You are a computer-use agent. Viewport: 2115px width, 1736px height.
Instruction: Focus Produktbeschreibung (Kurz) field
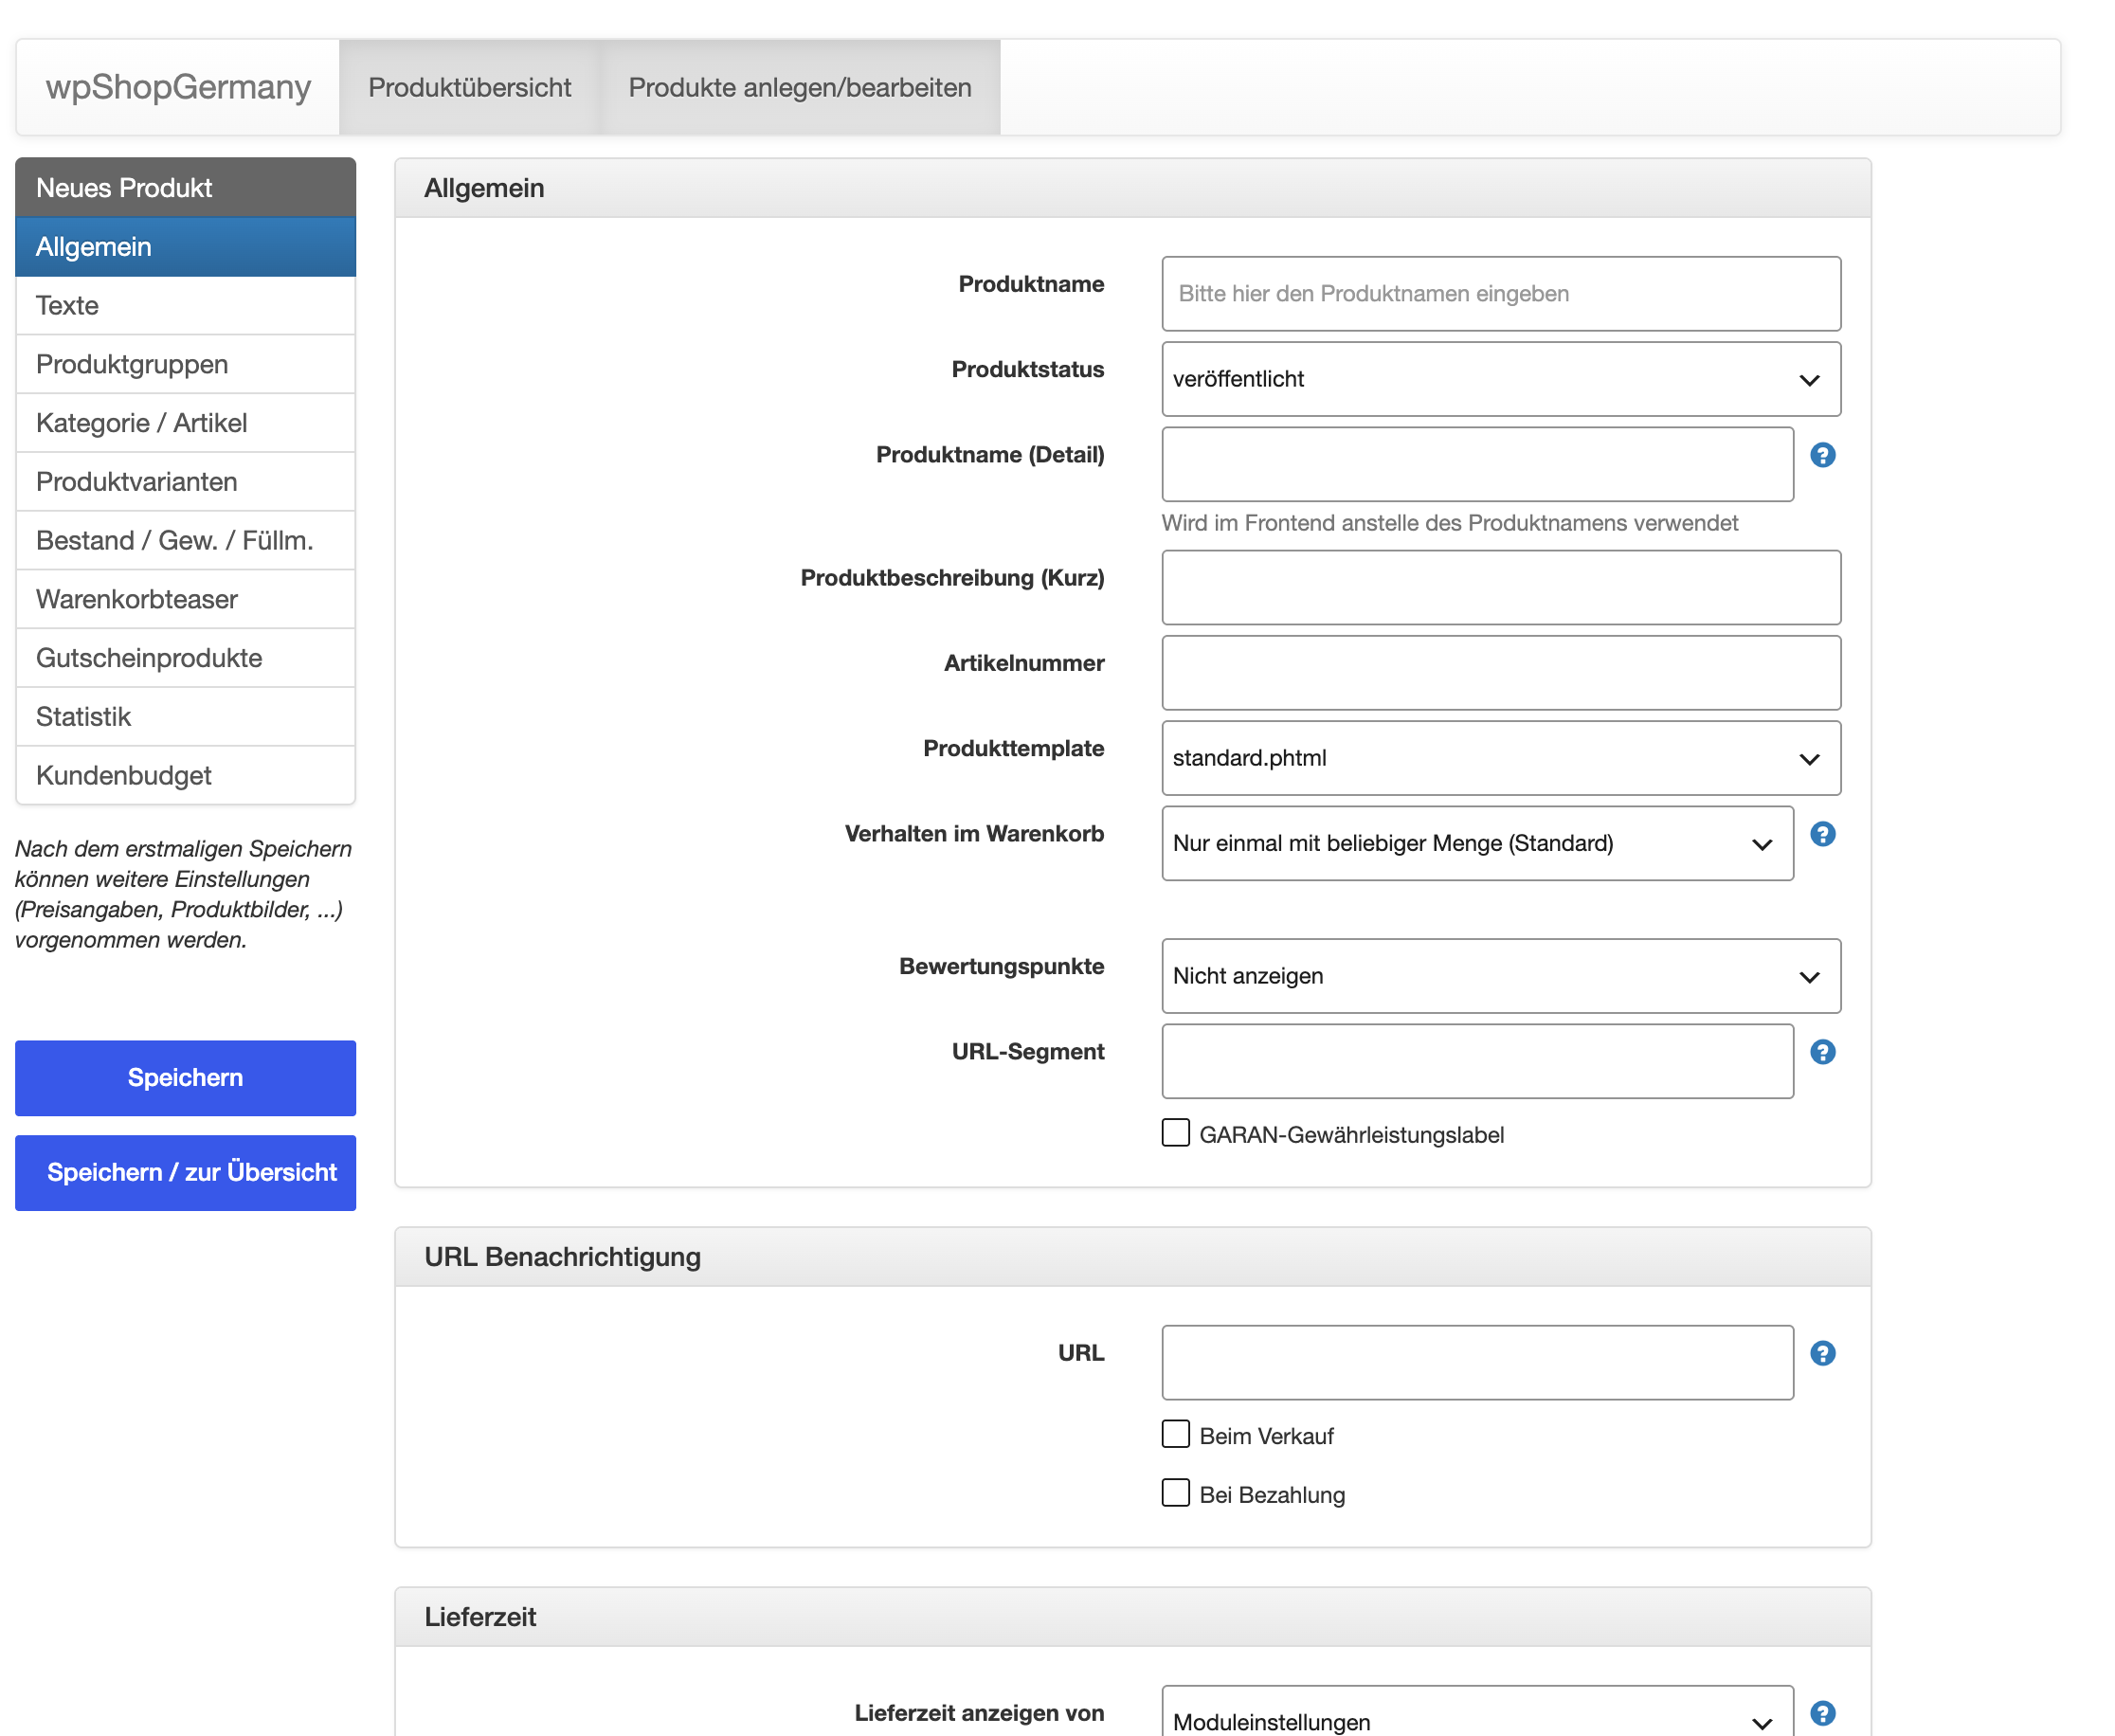[1500, 587]
